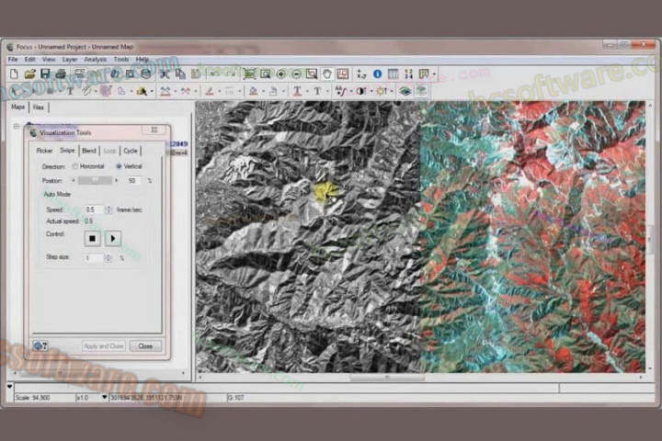Open the Help menu
This screenshot has width=662, height=441.
(143, 60)
